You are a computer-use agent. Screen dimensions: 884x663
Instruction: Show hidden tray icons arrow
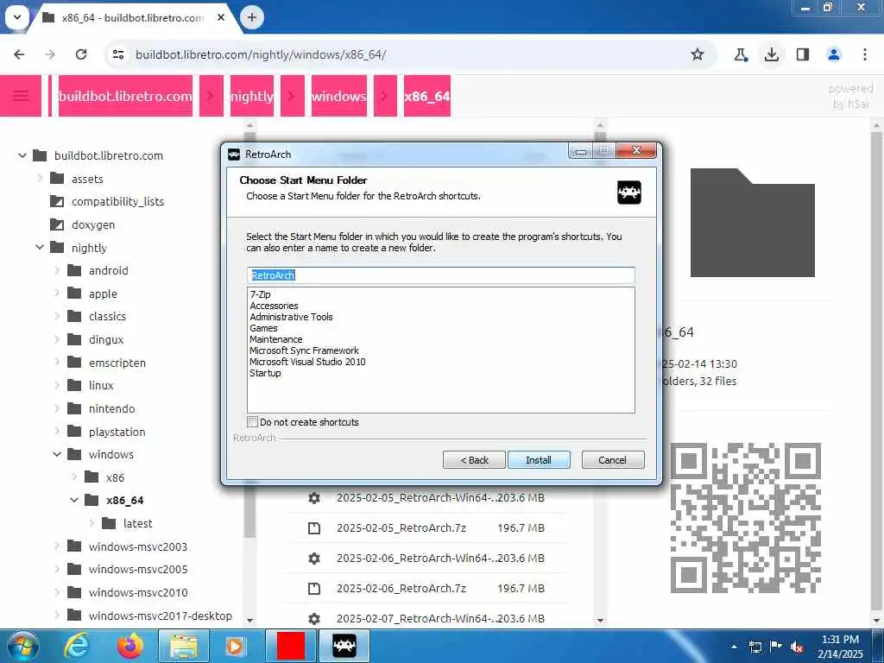point(734,647)
